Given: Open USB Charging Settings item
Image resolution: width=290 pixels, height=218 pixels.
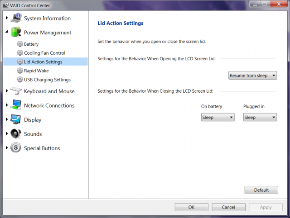Looking at the screenshot, I should click(x=47, y=80).
